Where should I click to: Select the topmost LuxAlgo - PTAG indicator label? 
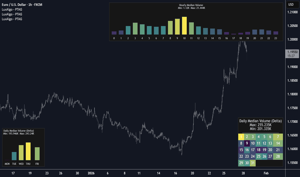[x=12, y=9]
